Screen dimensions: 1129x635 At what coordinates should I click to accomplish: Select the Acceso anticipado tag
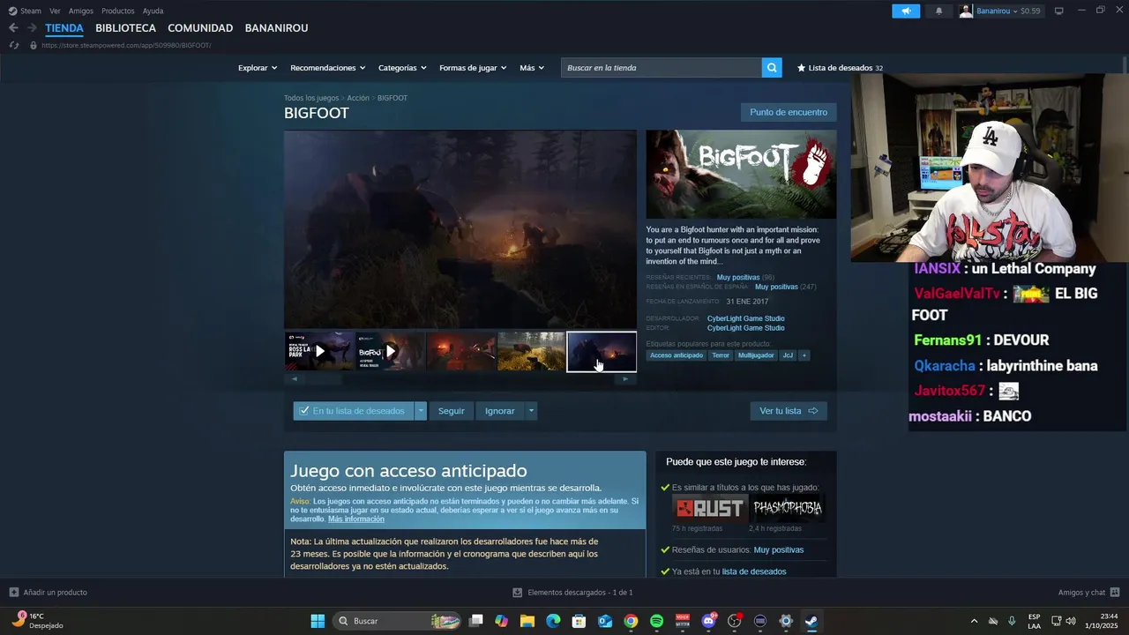point(677,355)
